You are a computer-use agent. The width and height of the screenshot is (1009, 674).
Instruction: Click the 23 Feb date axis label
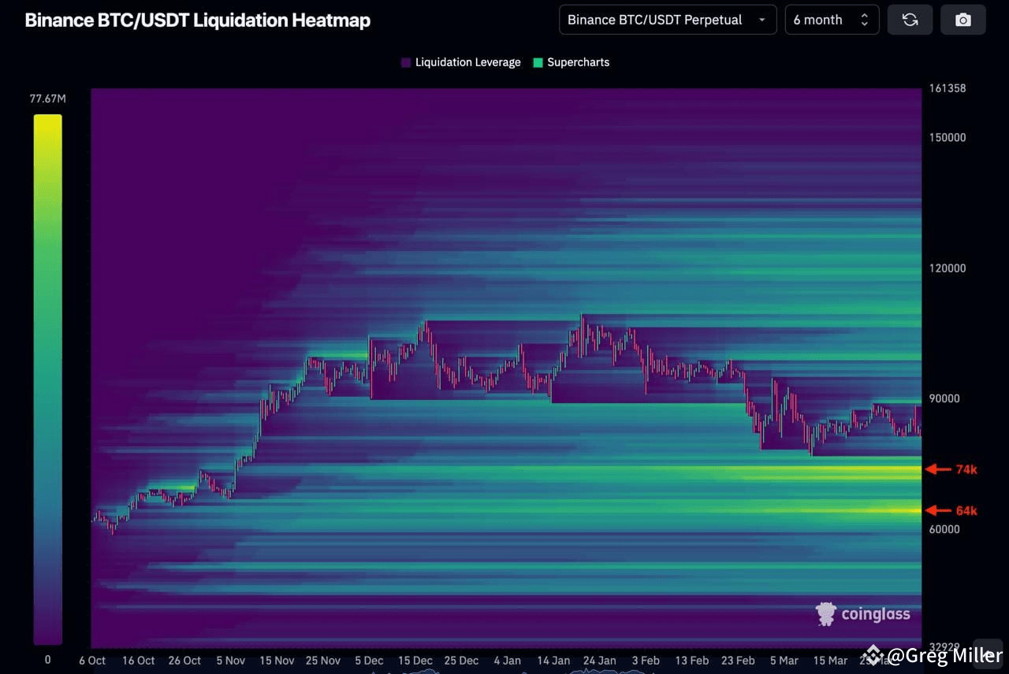[738, 661]
